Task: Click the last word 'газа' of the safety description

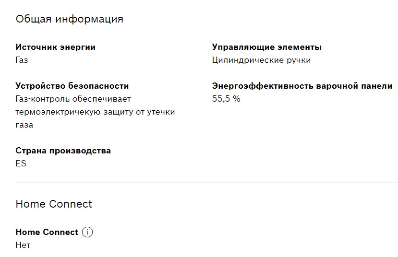Action: [24, 125]
